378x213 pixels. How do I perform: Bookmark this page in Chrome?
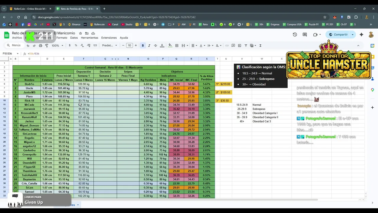[325, 17]
